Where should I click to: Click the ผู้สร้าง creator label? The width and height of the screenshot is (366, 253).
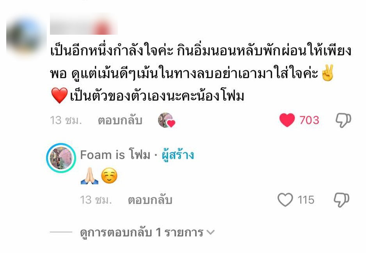[178, 155]
